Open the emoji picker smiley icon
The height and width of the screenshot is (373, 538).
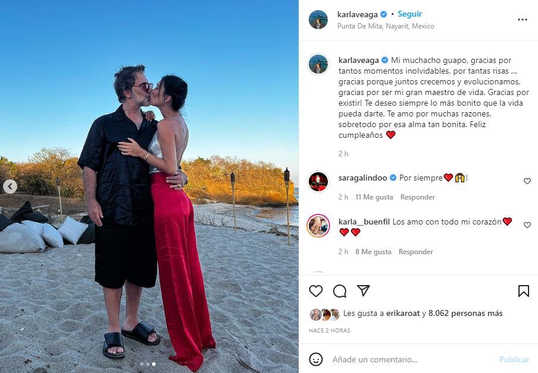(x=316, y=359)
